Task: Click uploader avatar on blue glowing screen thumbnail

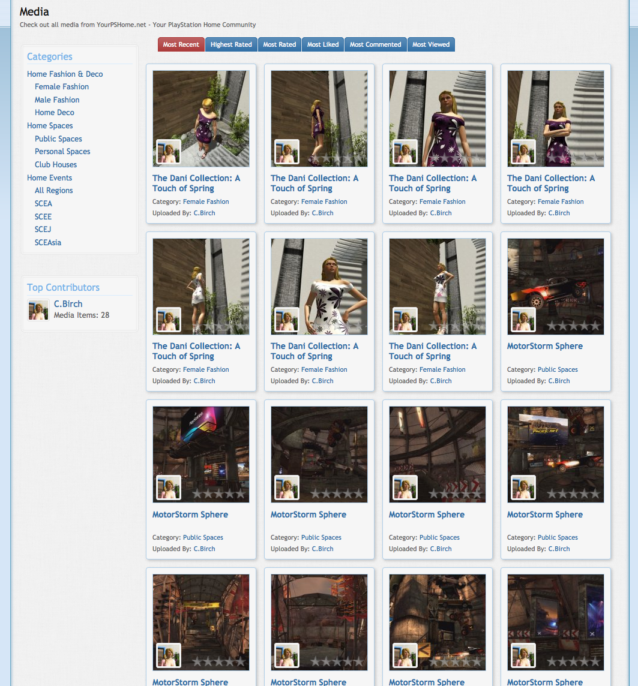Action: [523, 656]
